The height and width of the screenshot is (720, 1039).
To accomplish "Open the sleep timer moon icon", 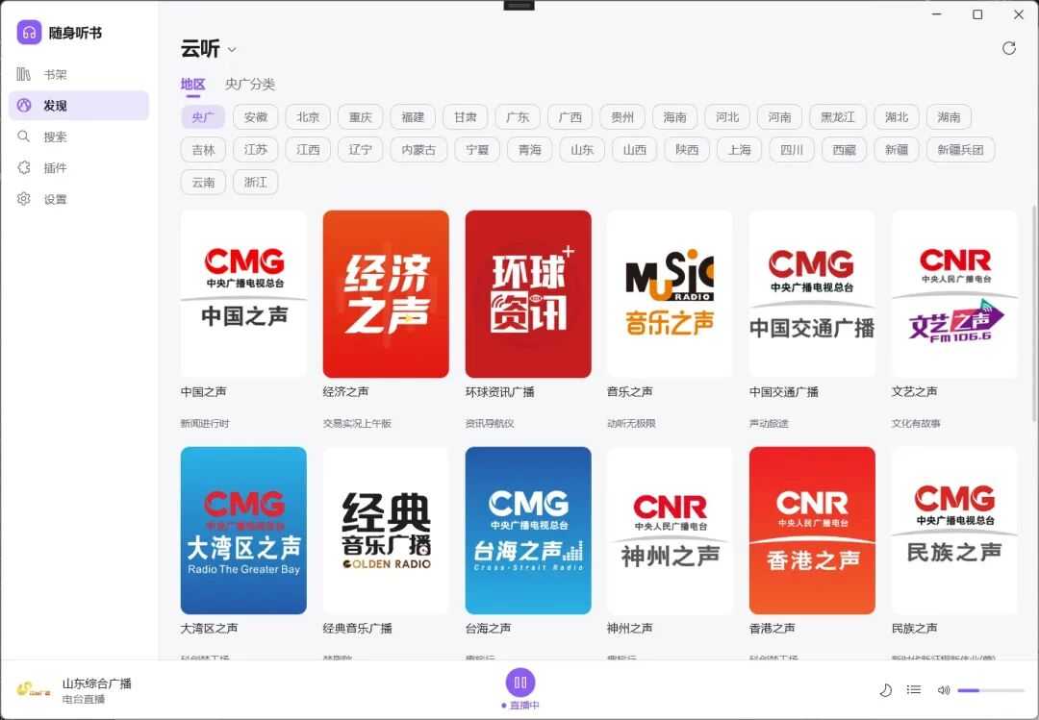I will (885, 690).
